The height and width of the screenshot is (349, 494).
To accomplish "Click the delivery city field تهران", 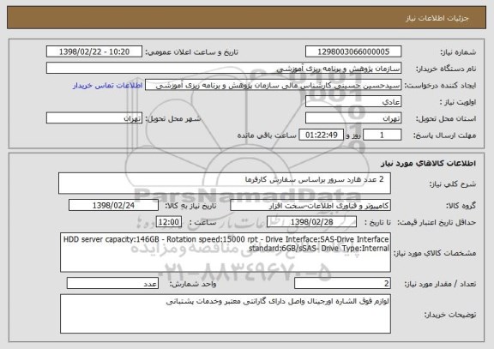I will tap(94, 118).
